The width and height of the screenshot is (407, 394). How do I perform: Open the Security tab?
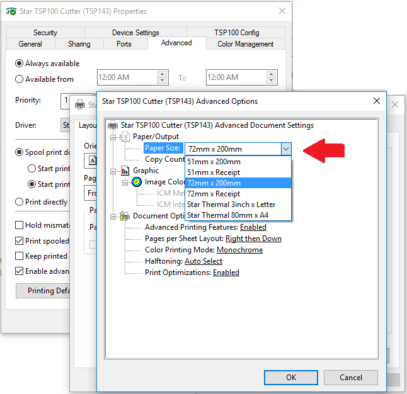[x=45, y=33]
